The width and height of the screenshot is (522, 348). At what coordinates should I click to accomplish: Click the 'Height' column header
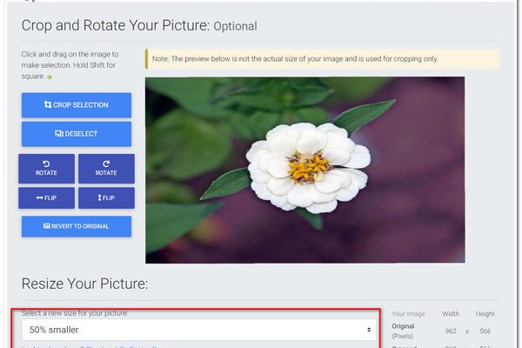485,314
